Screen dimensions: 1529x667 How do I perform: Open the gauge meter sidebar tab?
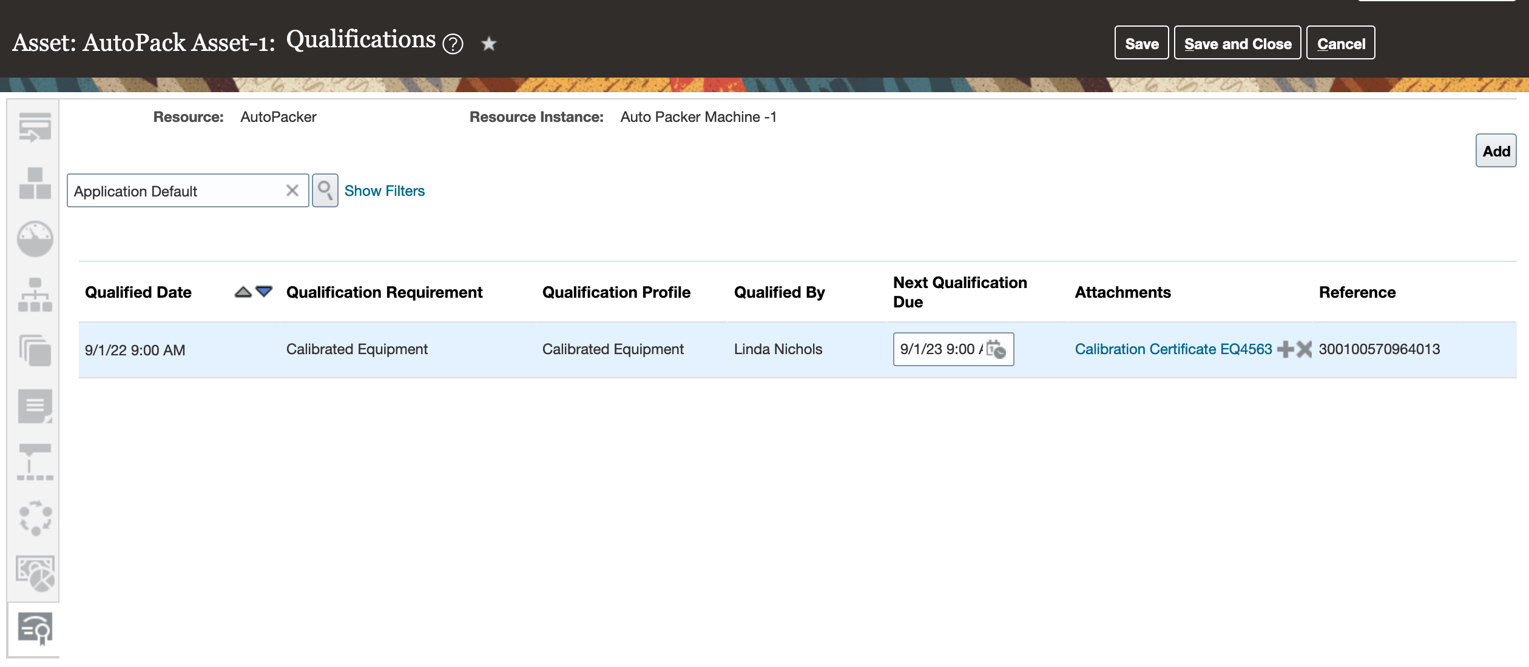35,238
